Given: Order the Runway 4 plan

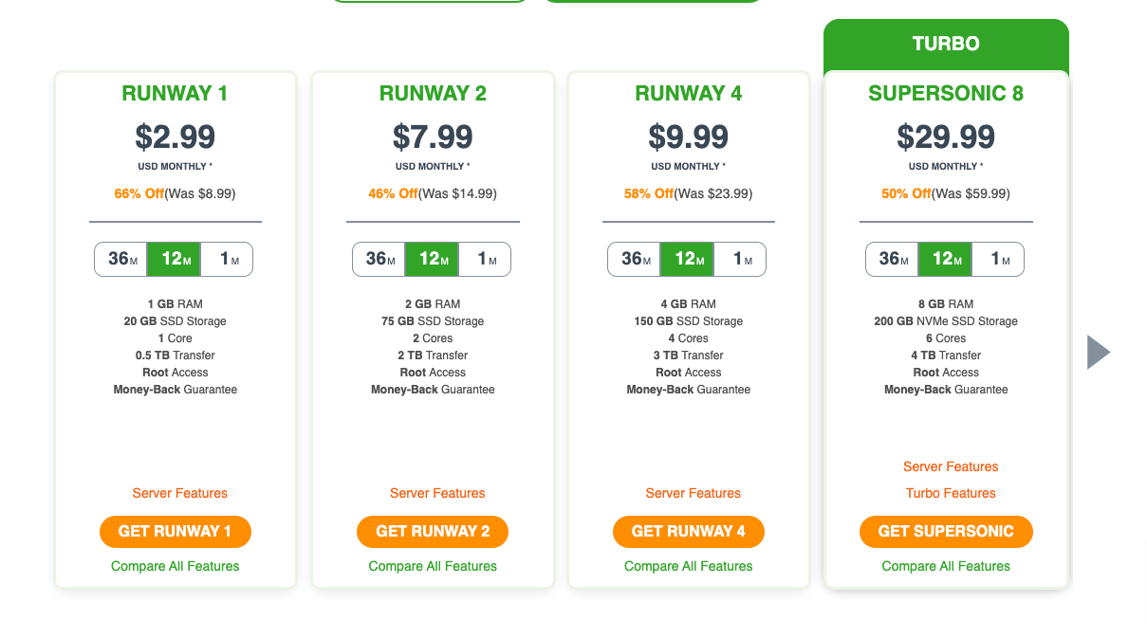Looking at the screenshot, I should [x=689, y=532].
